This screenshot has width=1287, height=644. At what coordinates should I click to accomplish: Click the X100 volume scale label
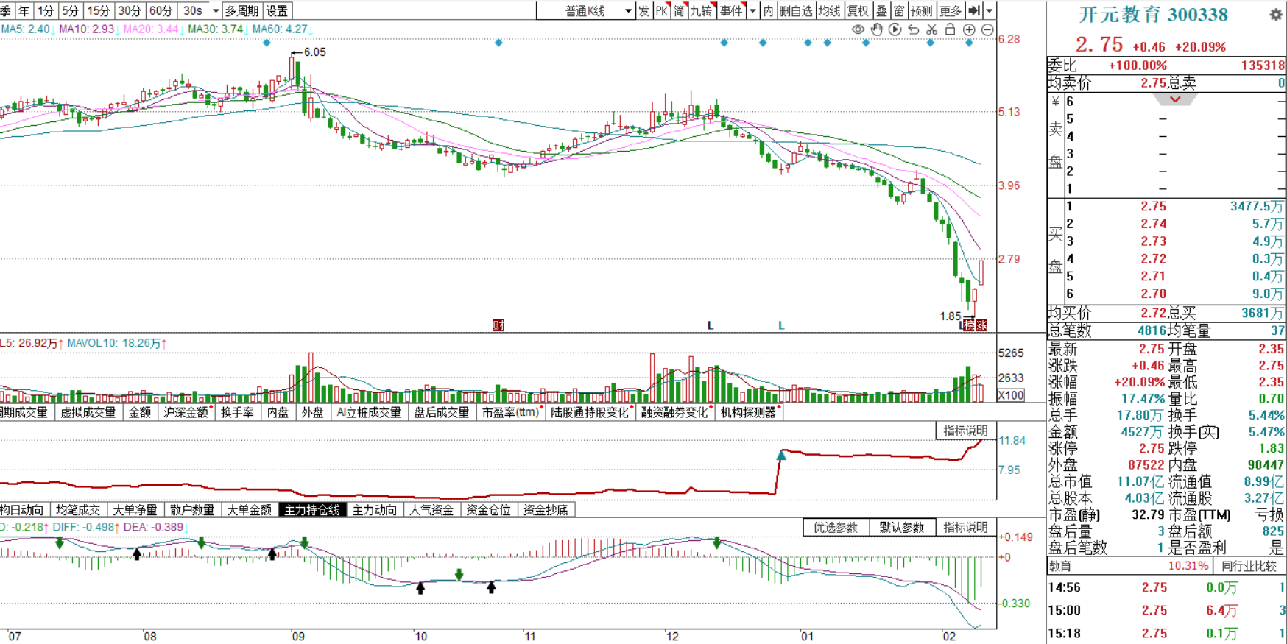click(1011, 395)
